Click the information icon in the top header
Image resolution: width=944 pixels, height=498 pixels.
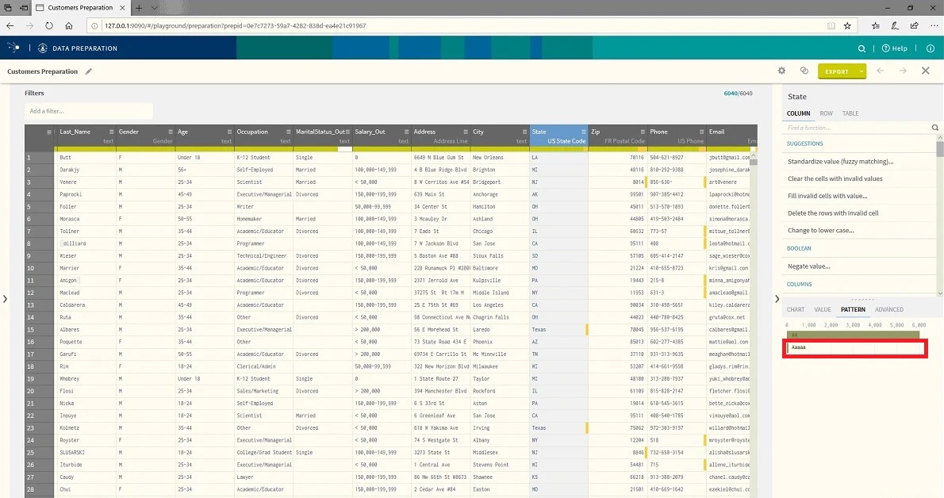pyautogui.click(x=931, y=49)
